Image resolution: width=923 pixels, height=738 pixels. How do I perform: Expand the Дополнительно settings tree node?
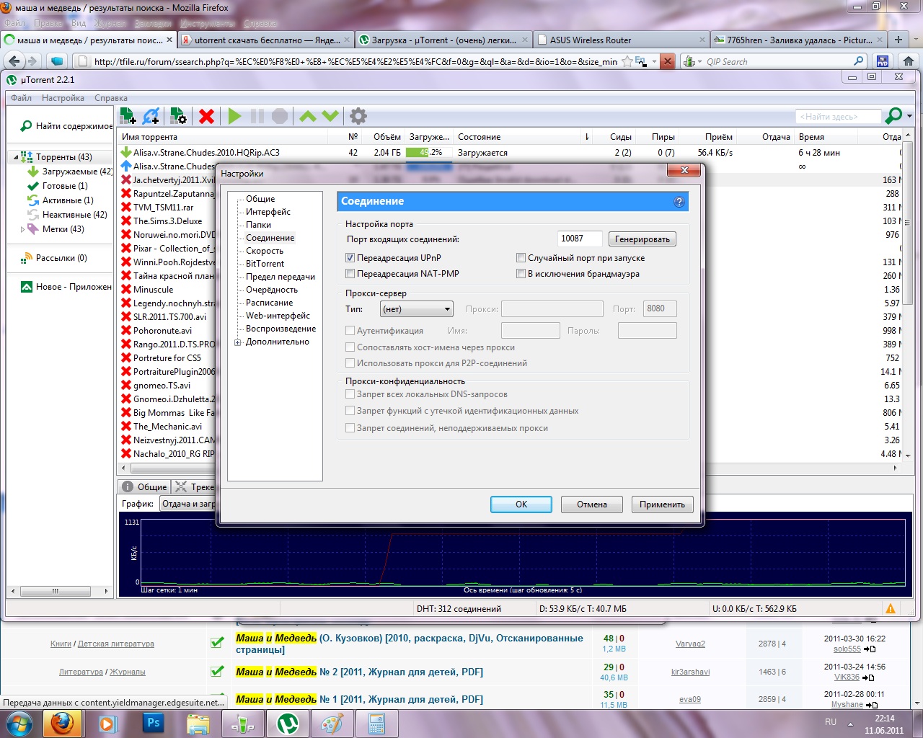[x=237, y=342]
